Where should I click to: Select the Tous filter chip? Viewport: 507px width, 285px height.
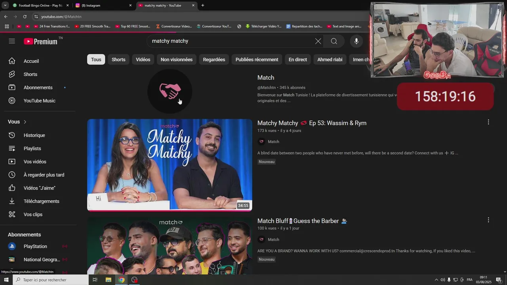pyautogui.click(x=96, y=59)
